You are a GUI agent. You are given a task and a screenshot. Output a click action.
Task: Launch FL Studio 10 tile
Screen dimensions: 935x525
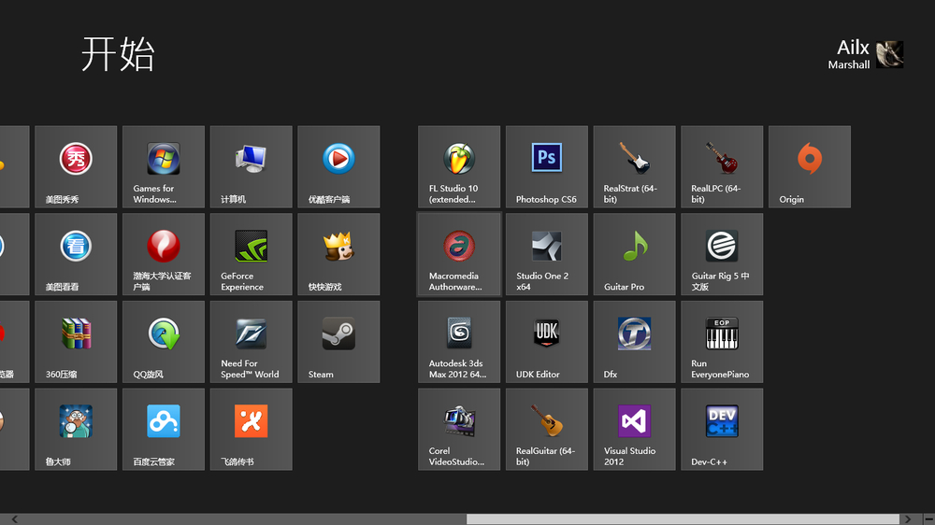[459, 167]
